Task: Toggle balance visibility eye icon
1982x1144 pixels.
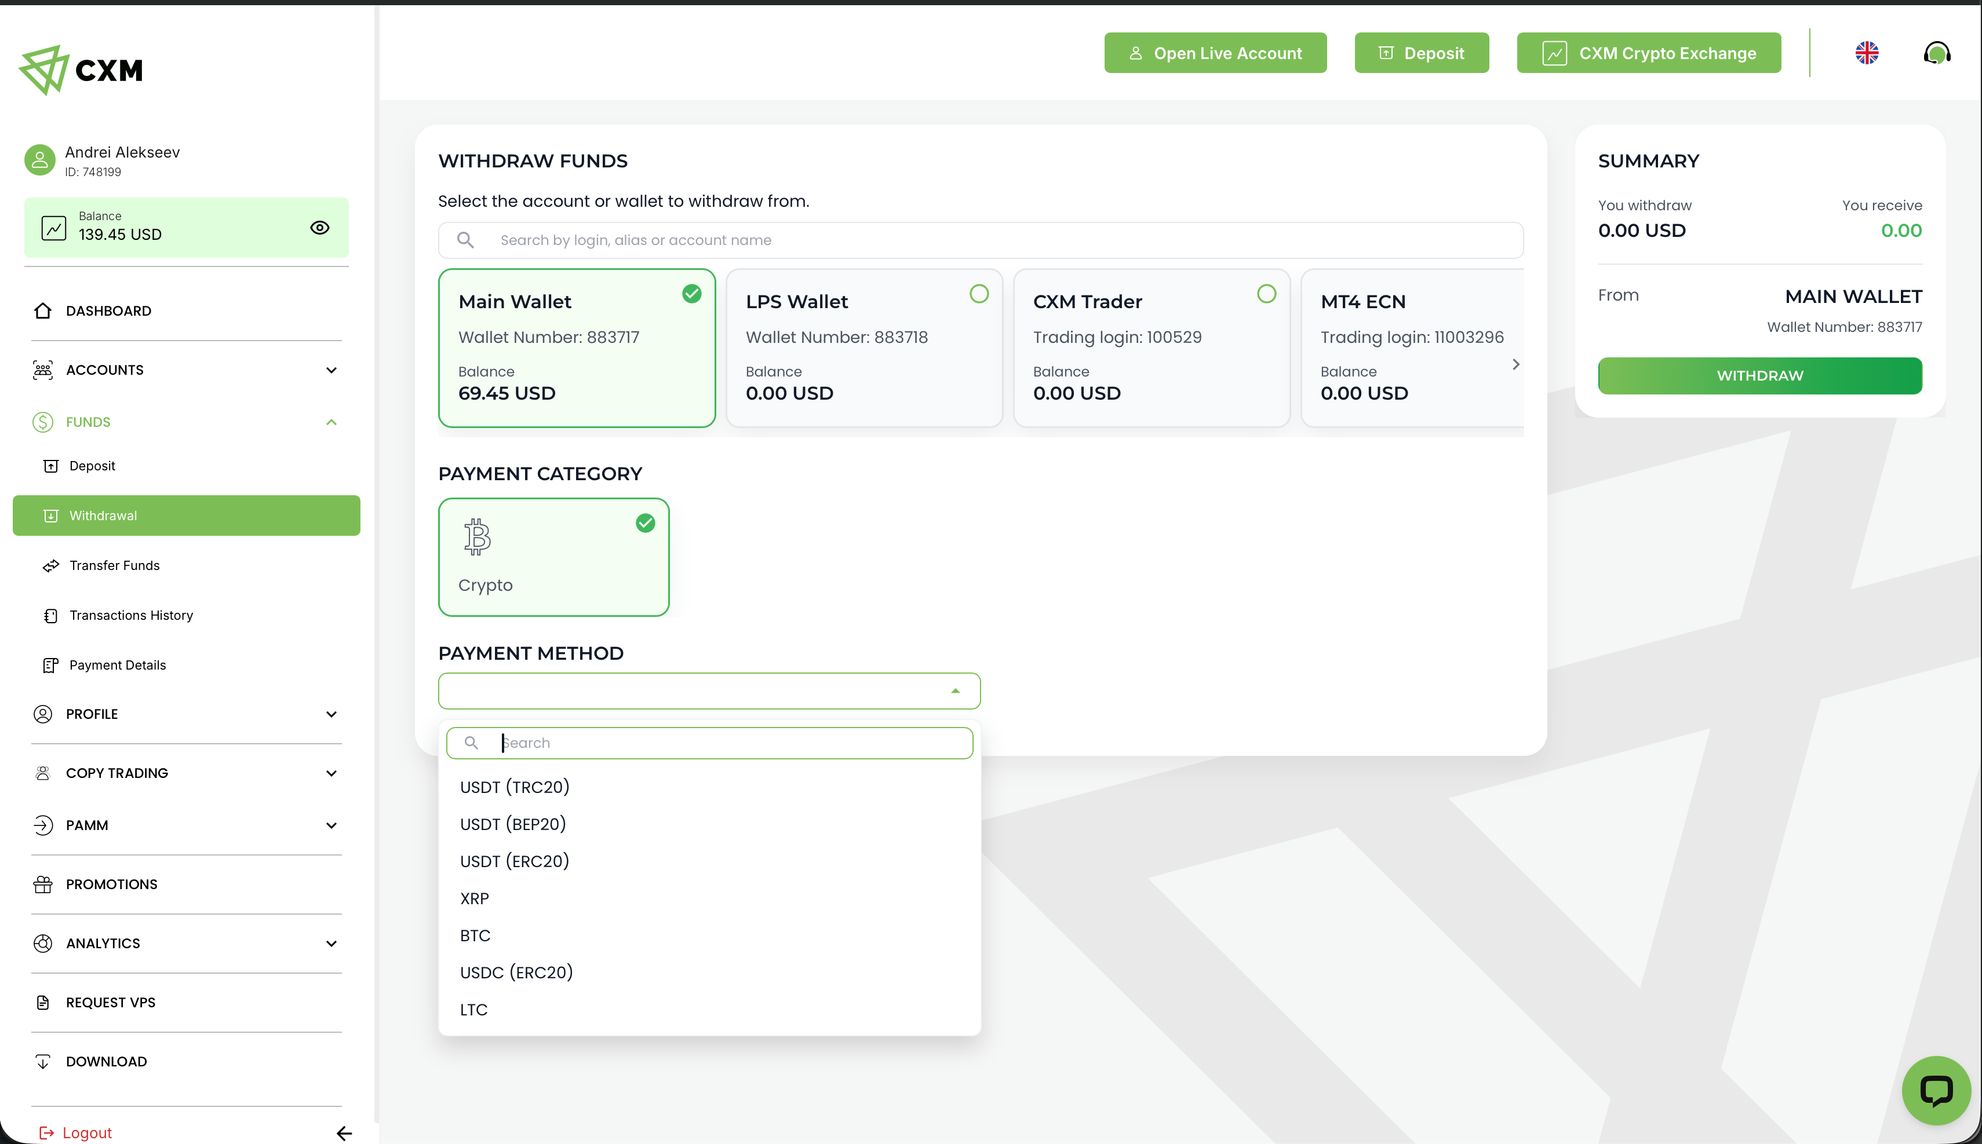Action: tap(319, 228)
